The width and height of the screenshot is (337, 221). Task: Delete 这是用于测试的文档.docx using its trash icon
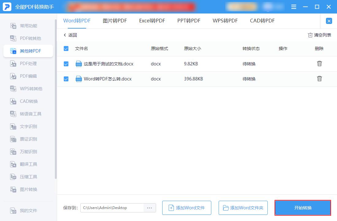tap(320, 64)
